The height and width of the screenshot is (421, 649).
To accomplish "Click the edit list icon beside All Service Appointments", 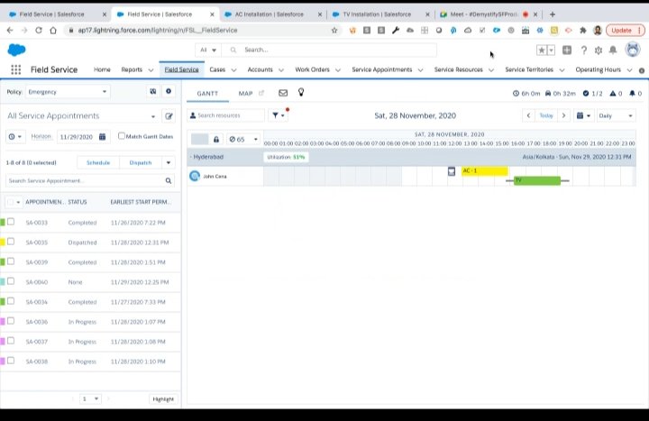I will pos(169,116).
